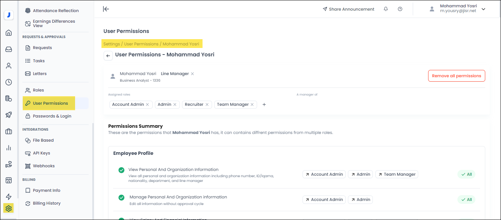501x220 pixels.
Task: Click the Jisr logo at sidebar top
Action: pos(8,15)
